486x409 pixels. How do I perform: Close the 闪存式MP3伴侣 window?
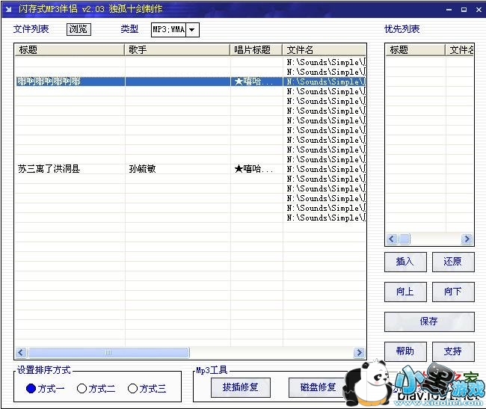pos(479,10)
